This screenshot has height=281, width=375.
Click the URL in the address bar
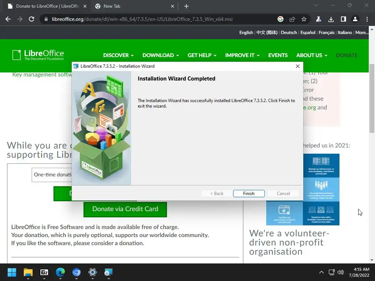[142, 19]
